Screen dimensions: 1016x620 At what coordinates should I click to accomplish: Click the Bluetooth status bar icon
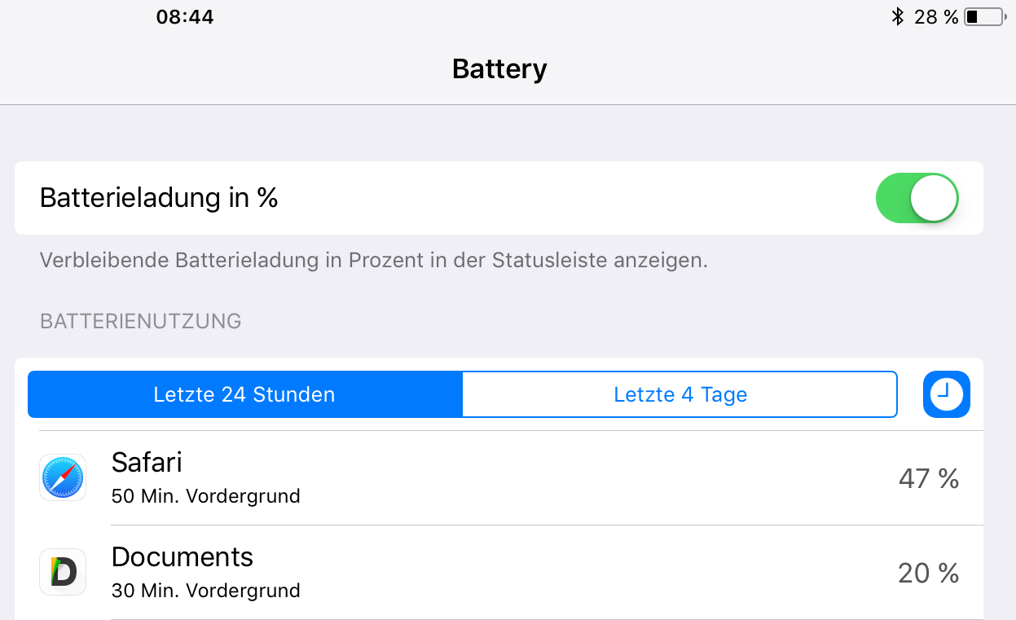(x=897, y=16)
